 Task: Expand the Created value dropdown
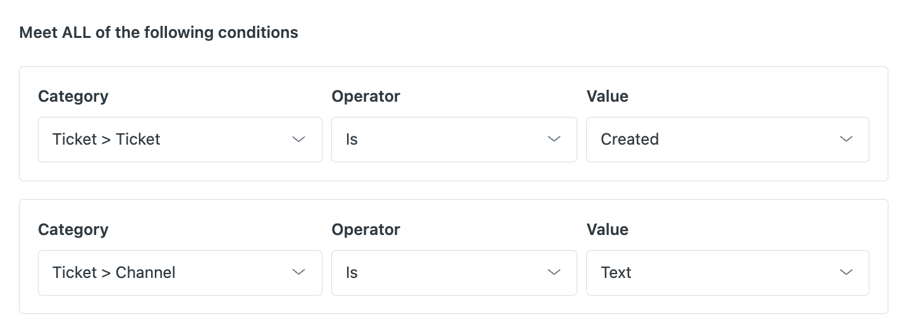715,140
